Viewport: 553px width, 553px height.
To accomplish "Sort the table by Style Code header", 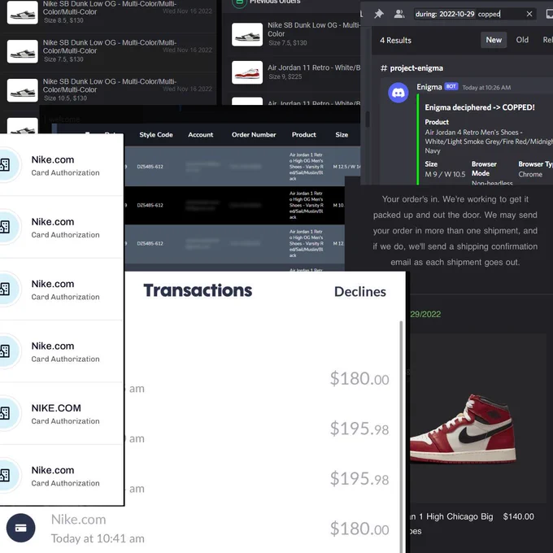I will tap(156, 135).
